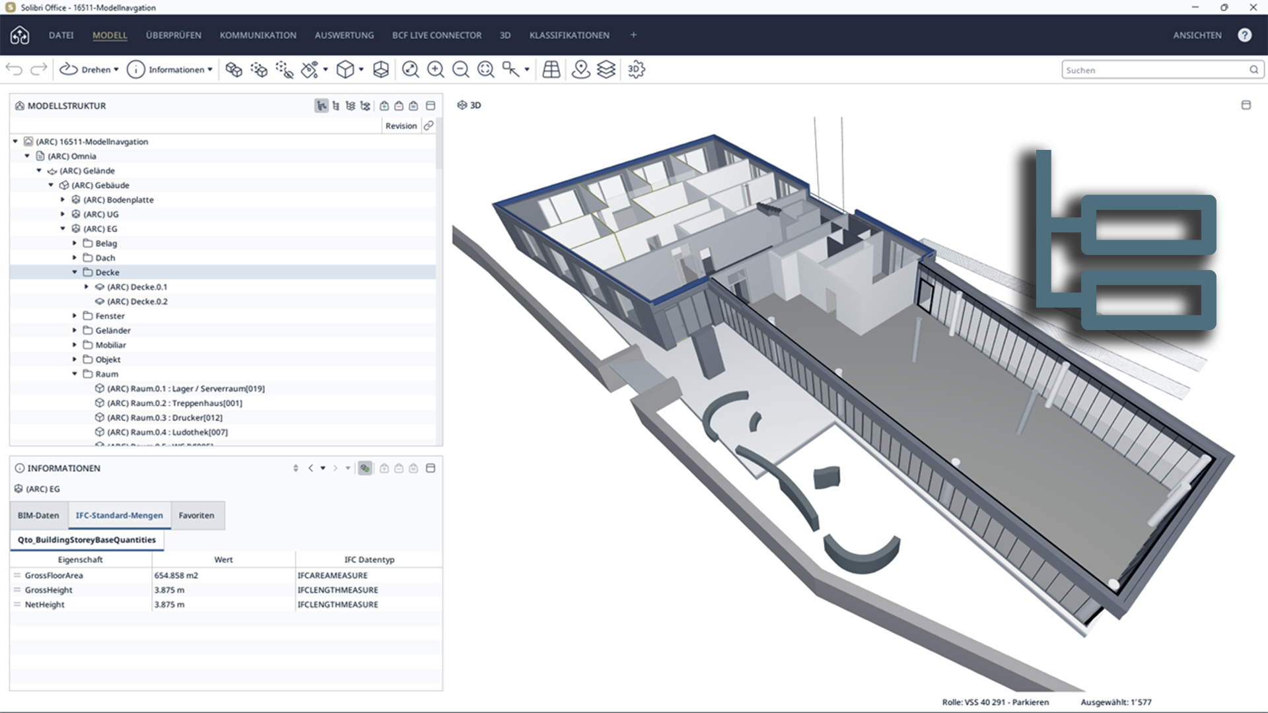Click the floor plan grid icon
The width and height of the screenshot is (1268, 713).
click(551, 69)
